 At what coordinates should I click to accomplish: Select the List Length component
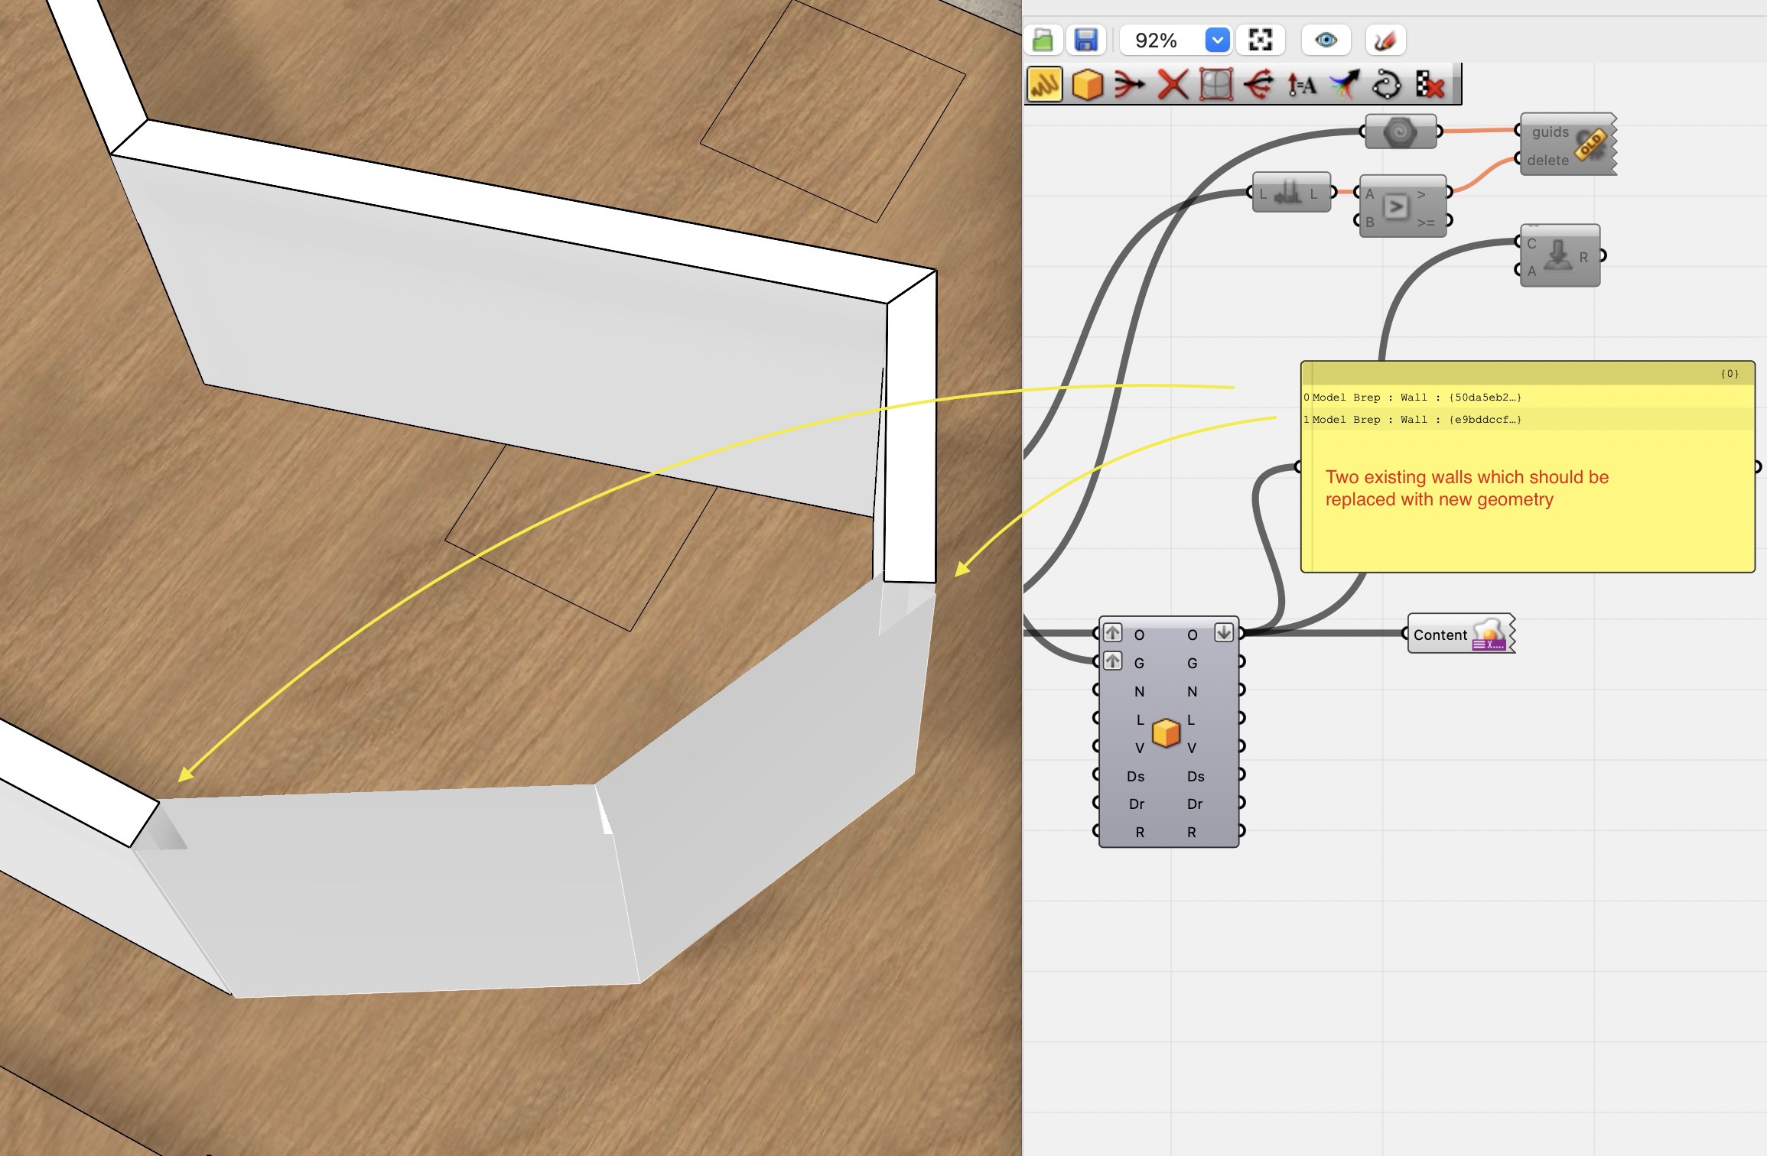[1291, 193]
